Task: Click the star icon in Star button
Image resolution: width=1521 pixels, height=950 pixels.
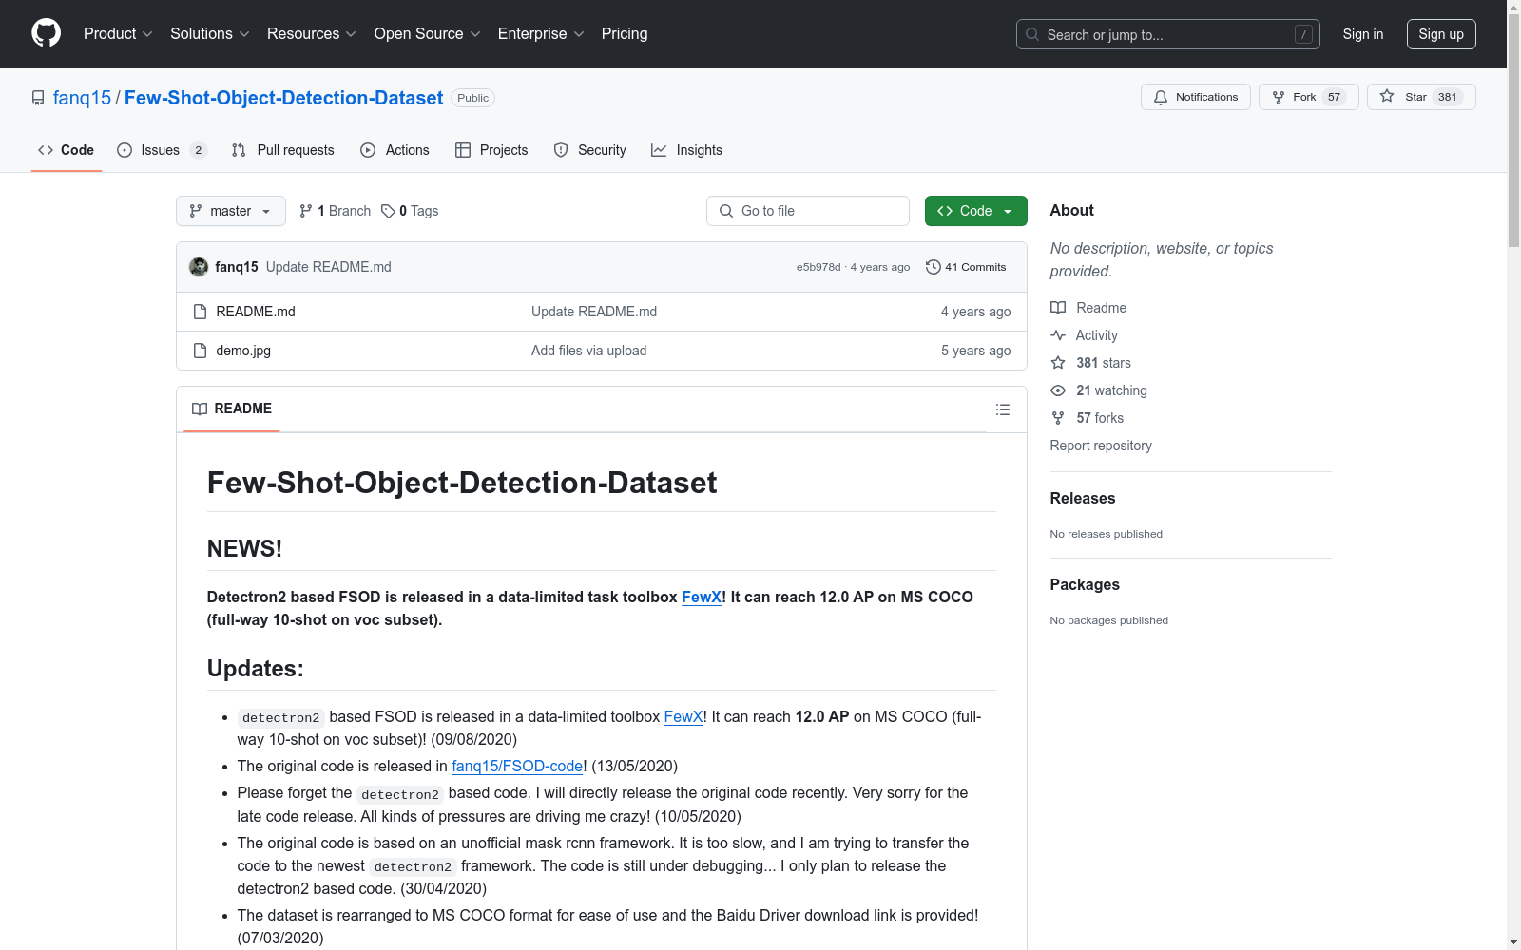Action: [1387, 96]
